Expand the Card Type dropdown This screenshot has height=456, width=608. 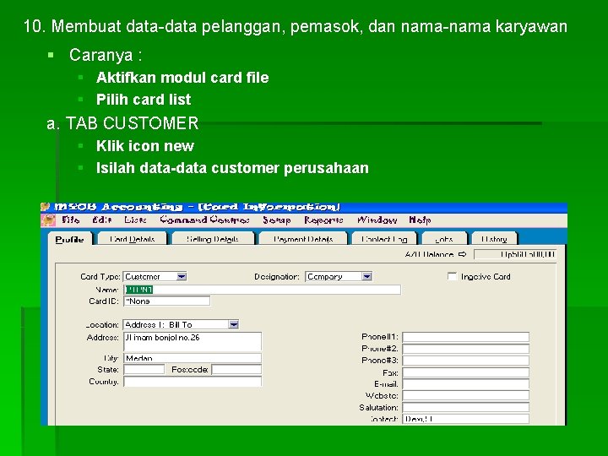pos(182,276)
